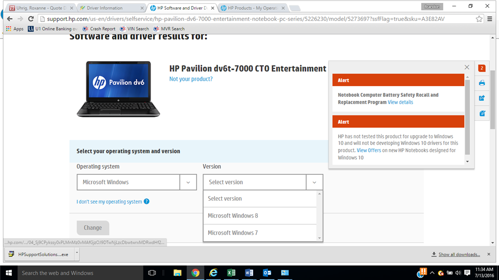Open the Windows Start menu
Image resolution: width=499 pixels, height=280 pixels.
tap(9, 273)
